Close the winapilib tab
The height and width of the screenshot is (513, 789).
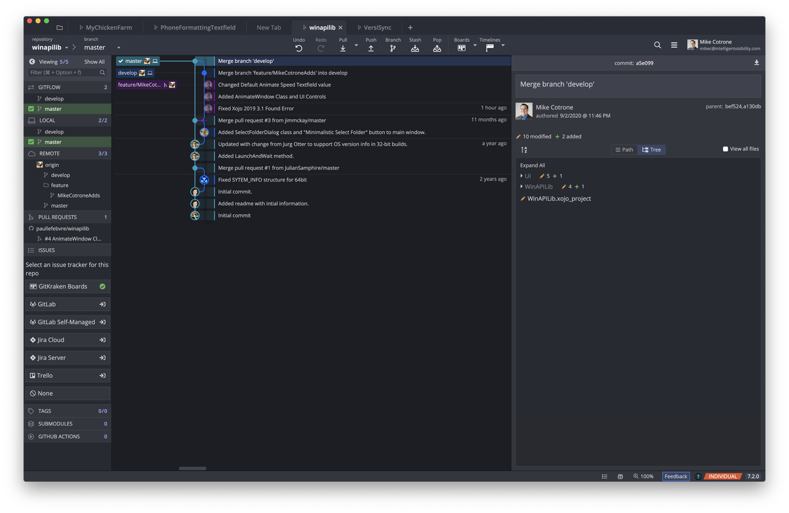click(340, 28)
